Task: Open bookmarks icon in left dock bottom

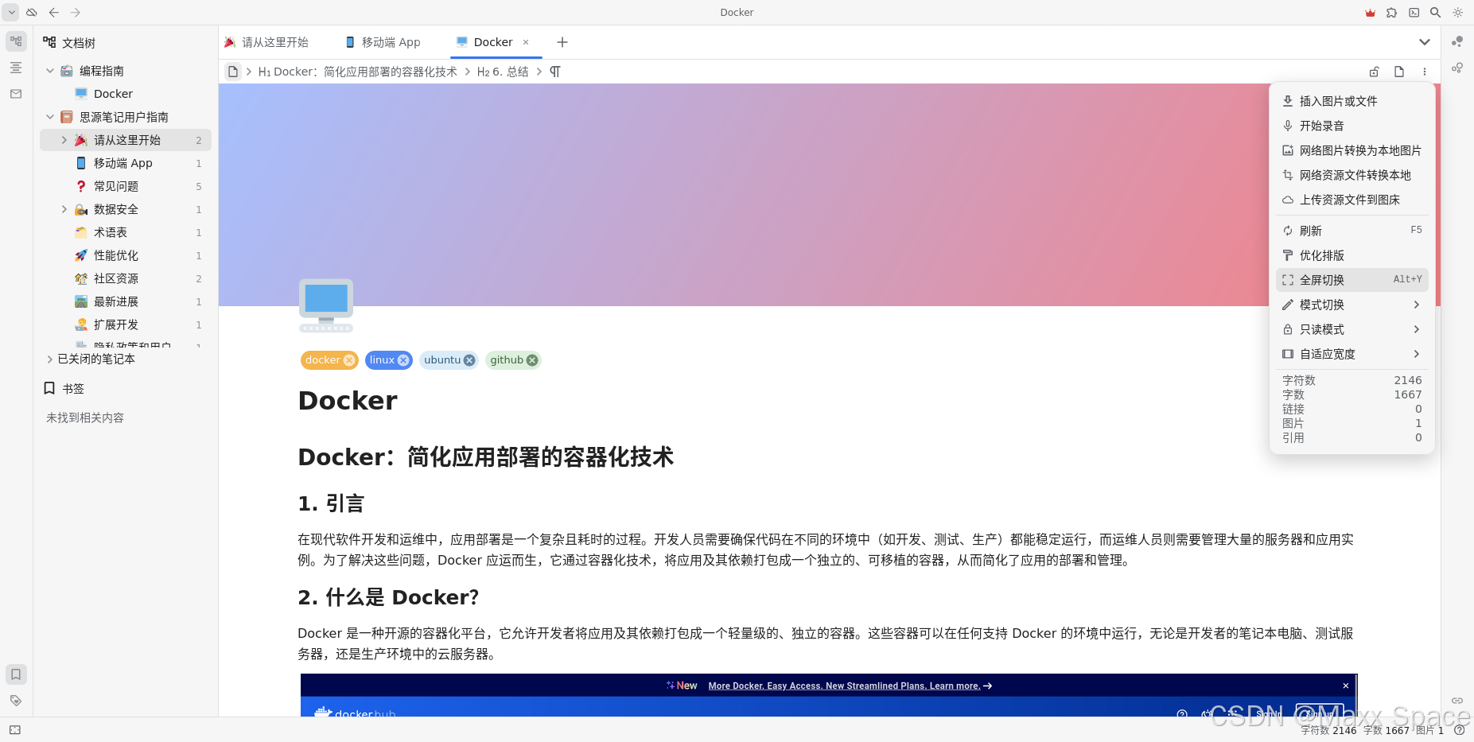Action: point(16,674)
